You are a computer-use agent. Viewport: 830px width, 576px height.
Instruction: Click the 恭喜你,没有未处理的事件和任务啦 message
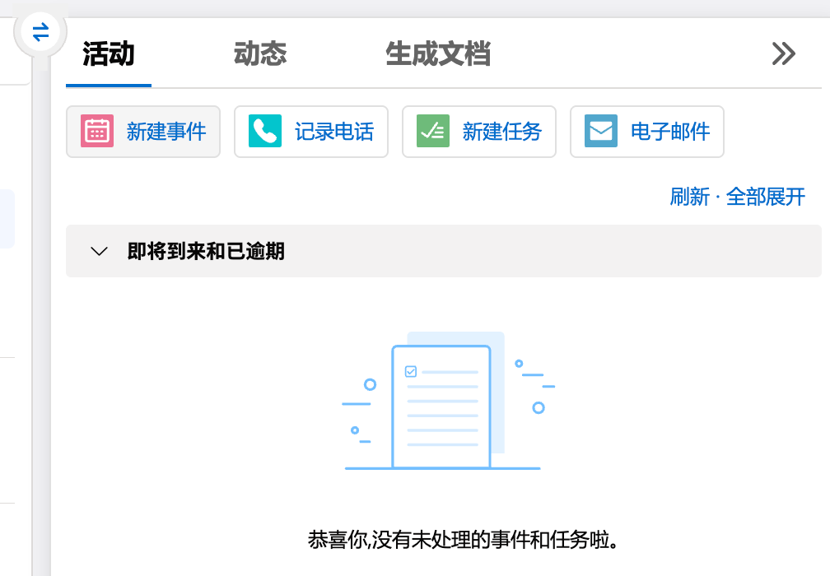[463, 541]
